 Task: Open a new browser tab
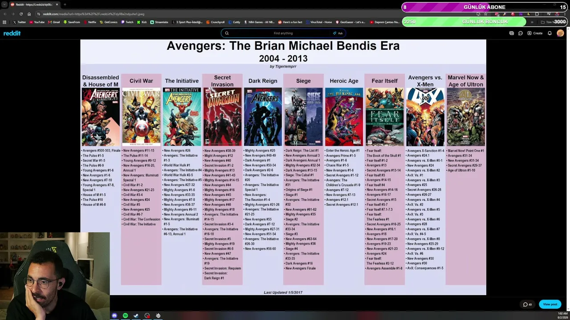point(65,4)
